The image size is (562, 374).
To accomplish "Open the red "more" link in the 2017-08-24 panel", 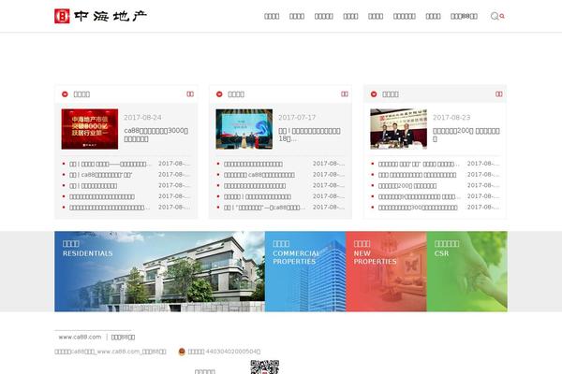I will click(190, 93).
